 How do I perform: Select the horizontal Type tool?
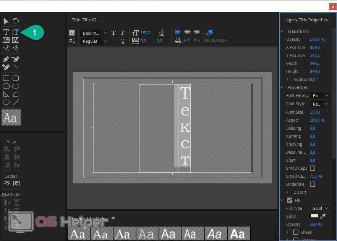(6, 32)
